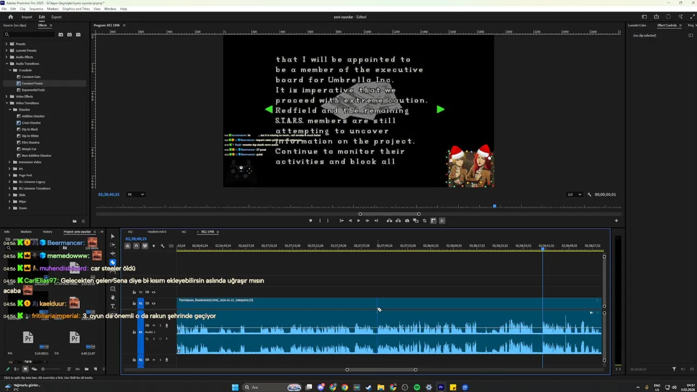Screen dimensions: 697x392
Task: Toggle Linked Selection in timeline
Action: pyautogui.click(x=145, y=246)
